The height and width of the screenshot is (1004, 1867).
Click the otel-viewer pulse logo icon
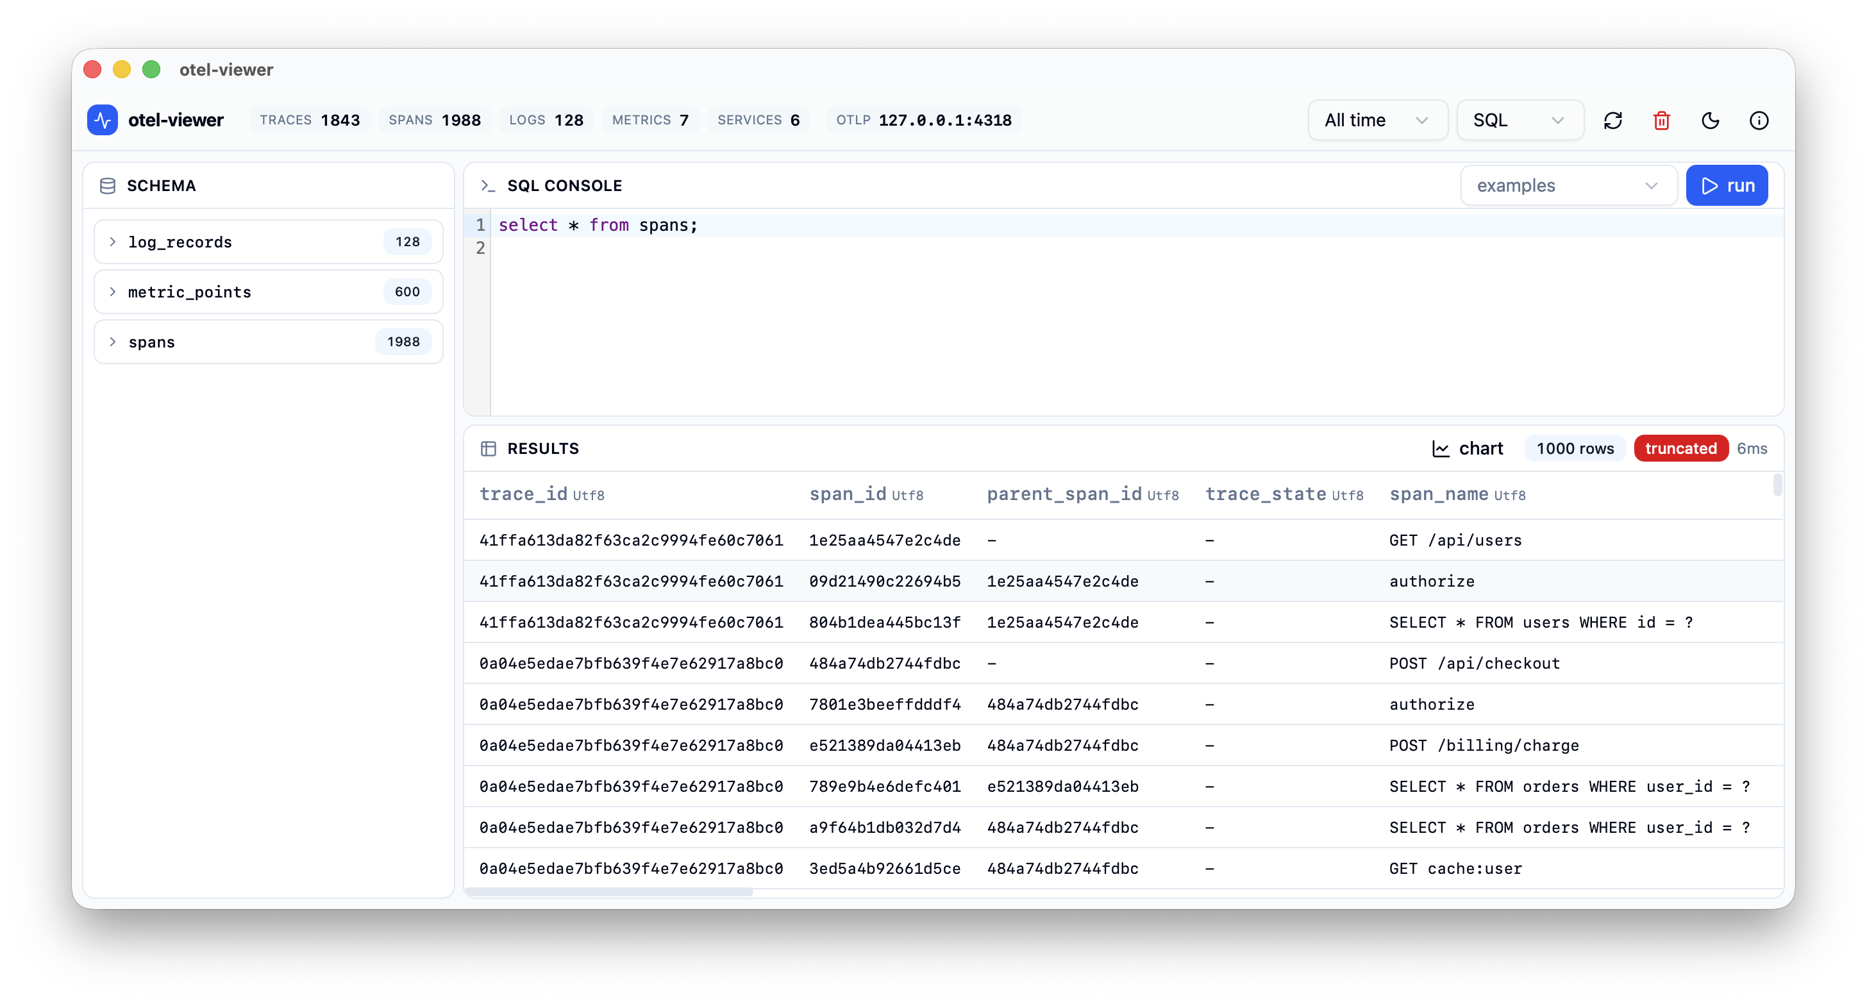(x=102, y=121)
